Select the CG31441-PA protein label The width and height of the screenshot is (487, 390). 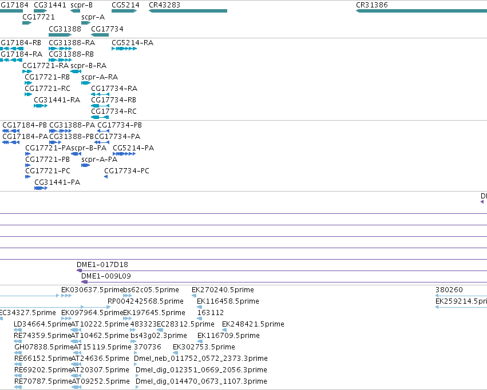click(57, 182)
